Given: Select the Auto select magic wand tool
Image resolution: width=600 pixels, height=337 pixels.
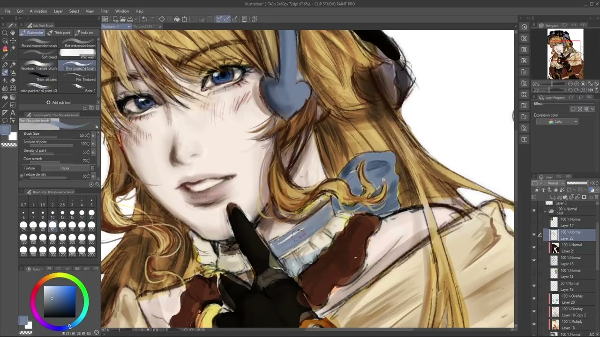Looking at the screenshot, I should pyautogui.click(x=13, y=49).
